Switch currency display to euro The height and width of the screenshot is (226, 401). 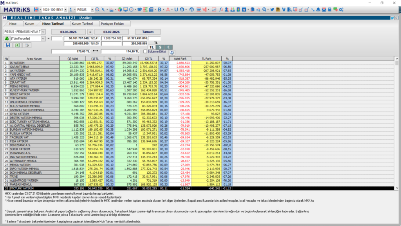[168, 47]
